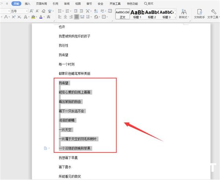Apply distributed alignment

click(82, 17)
